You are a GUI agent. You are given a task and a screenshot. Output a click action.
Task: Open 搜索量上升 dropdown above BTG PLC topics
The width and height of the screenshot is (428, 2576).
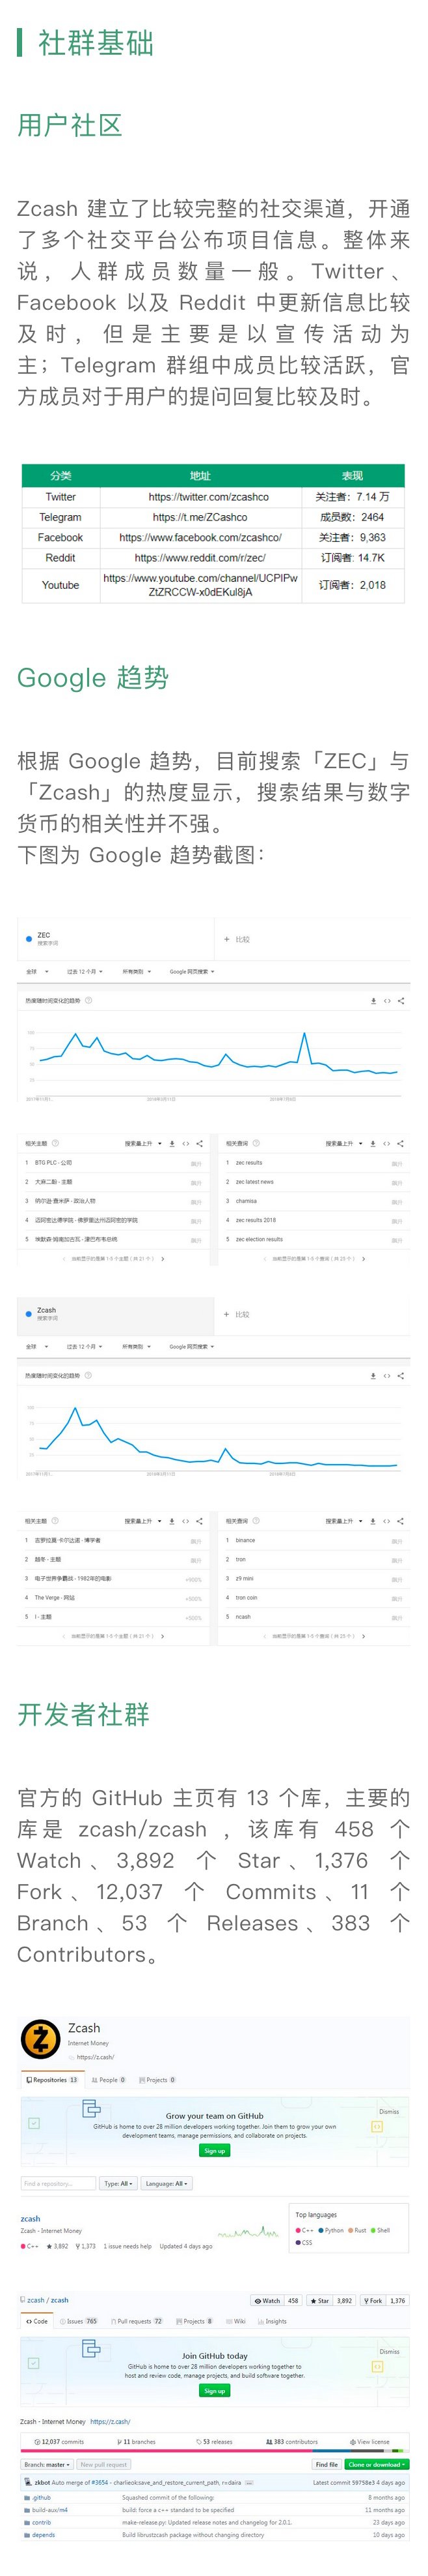144,1143
